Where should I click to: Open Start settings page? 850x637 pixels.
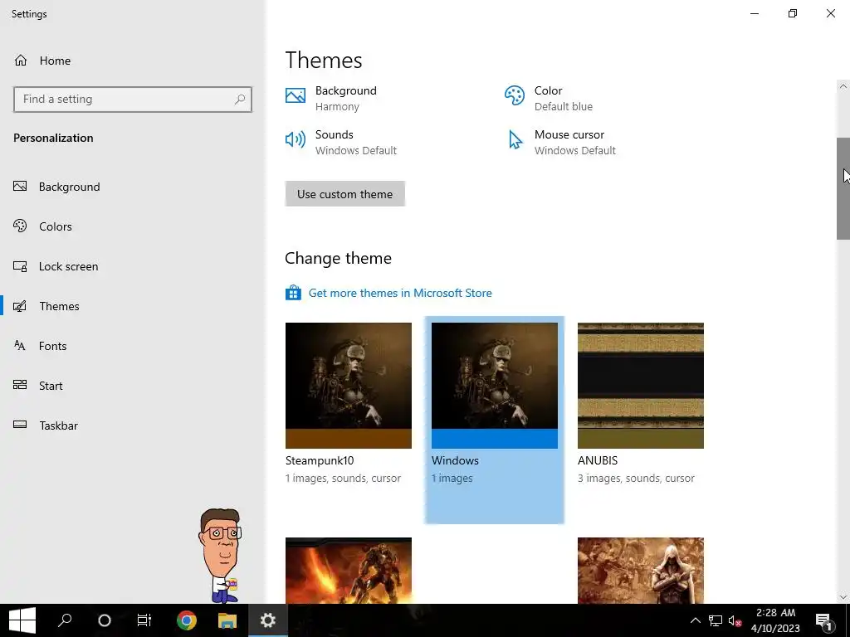(51, 386)
